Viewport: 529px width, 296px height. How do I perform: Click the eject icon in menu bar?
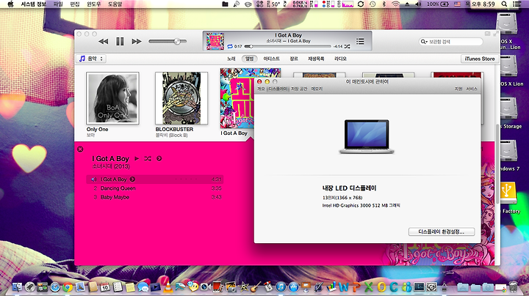407,4
